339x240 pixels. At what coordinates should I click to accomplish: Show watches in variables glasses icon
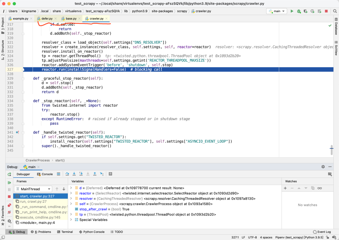pos(320,188)
